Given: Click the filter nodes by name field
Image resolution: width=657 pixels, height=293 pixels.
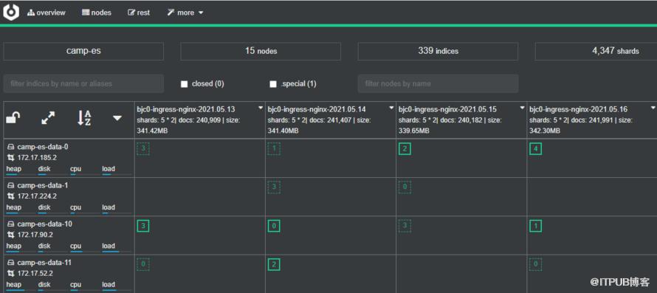Looking at the screenshot, I should point(438,83).
